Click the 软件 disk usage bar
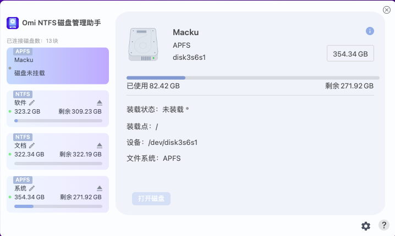 (x=58, y=121)
